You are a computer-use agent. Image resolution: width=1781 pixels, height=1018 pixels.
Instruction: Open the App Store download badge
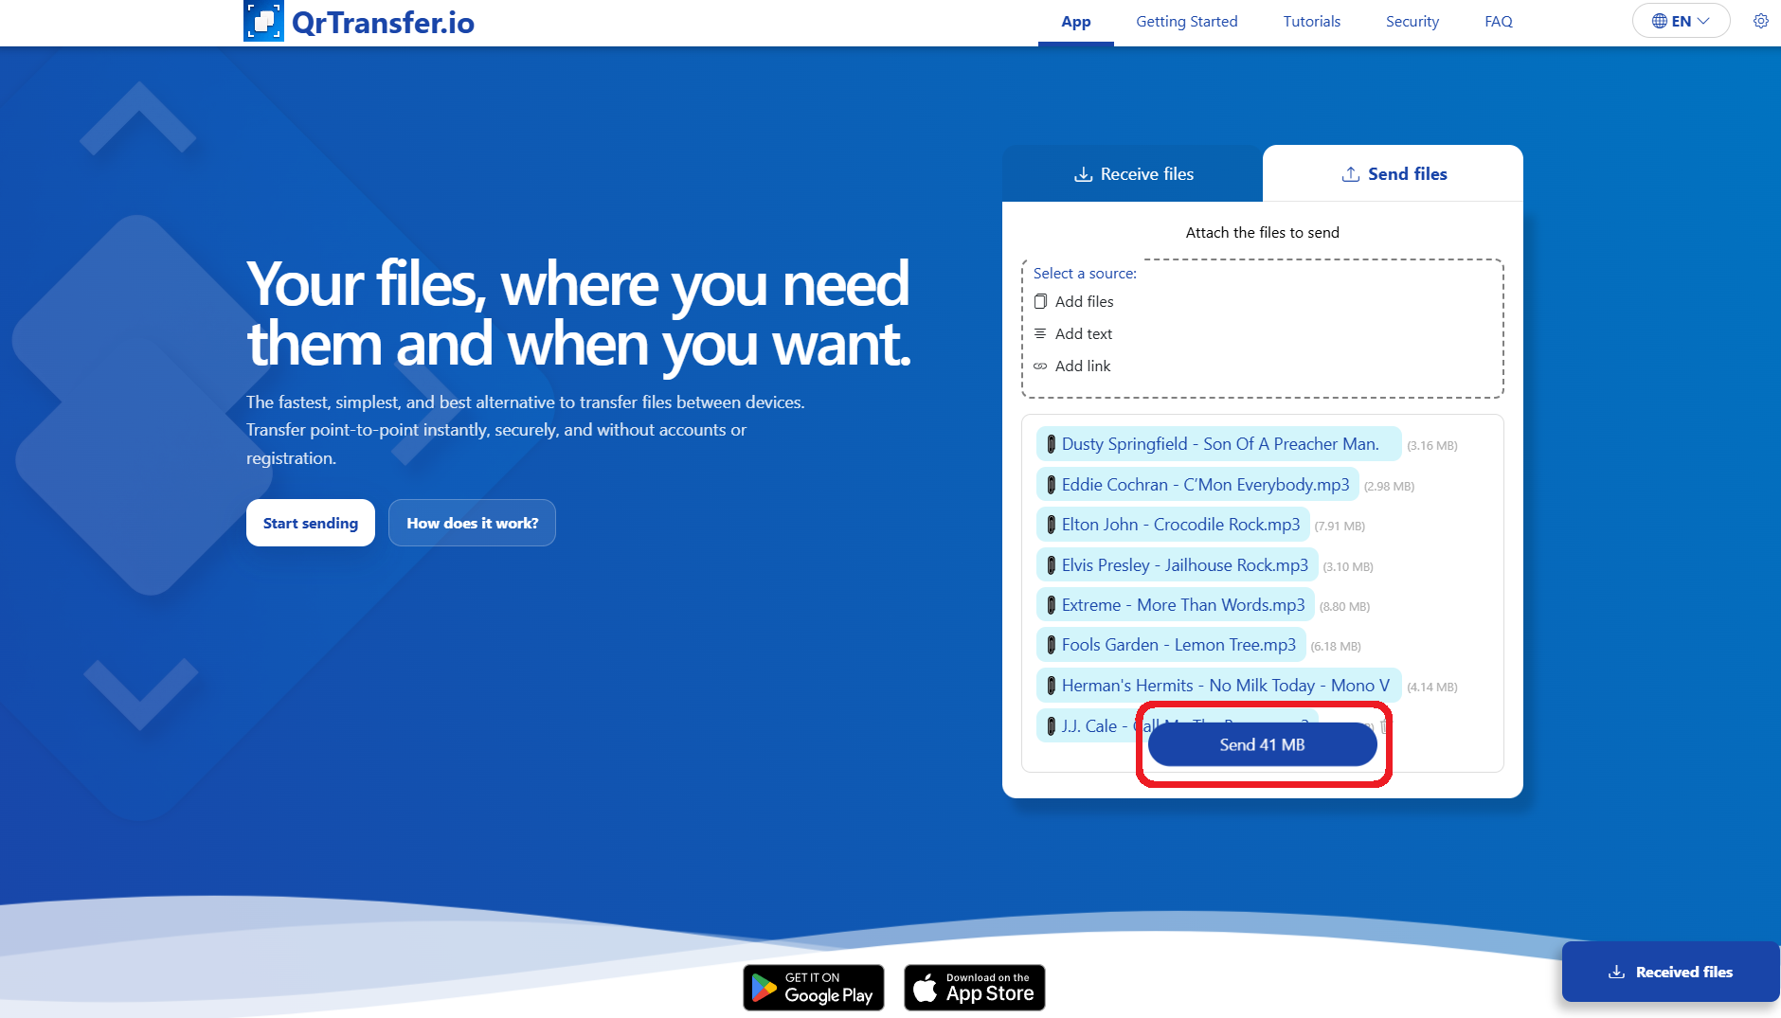pyautogui.click(x=975, y=988)
